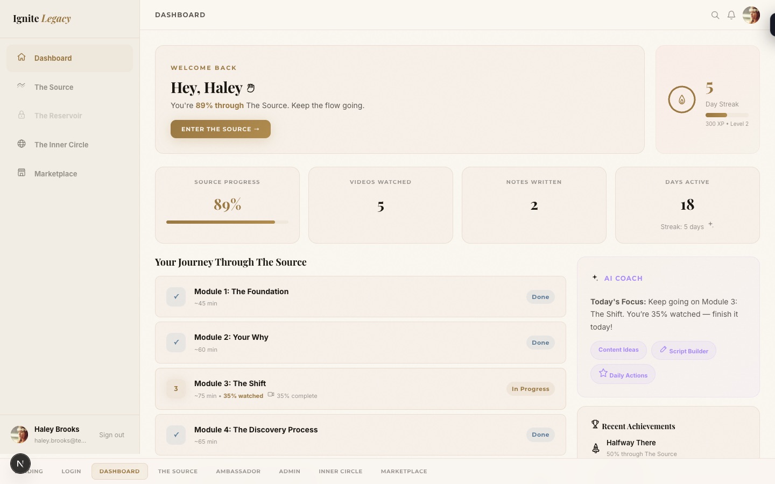775x484 pixels.
Task: Toggle Module 2's done checkmark
Action: click(176, 343)
